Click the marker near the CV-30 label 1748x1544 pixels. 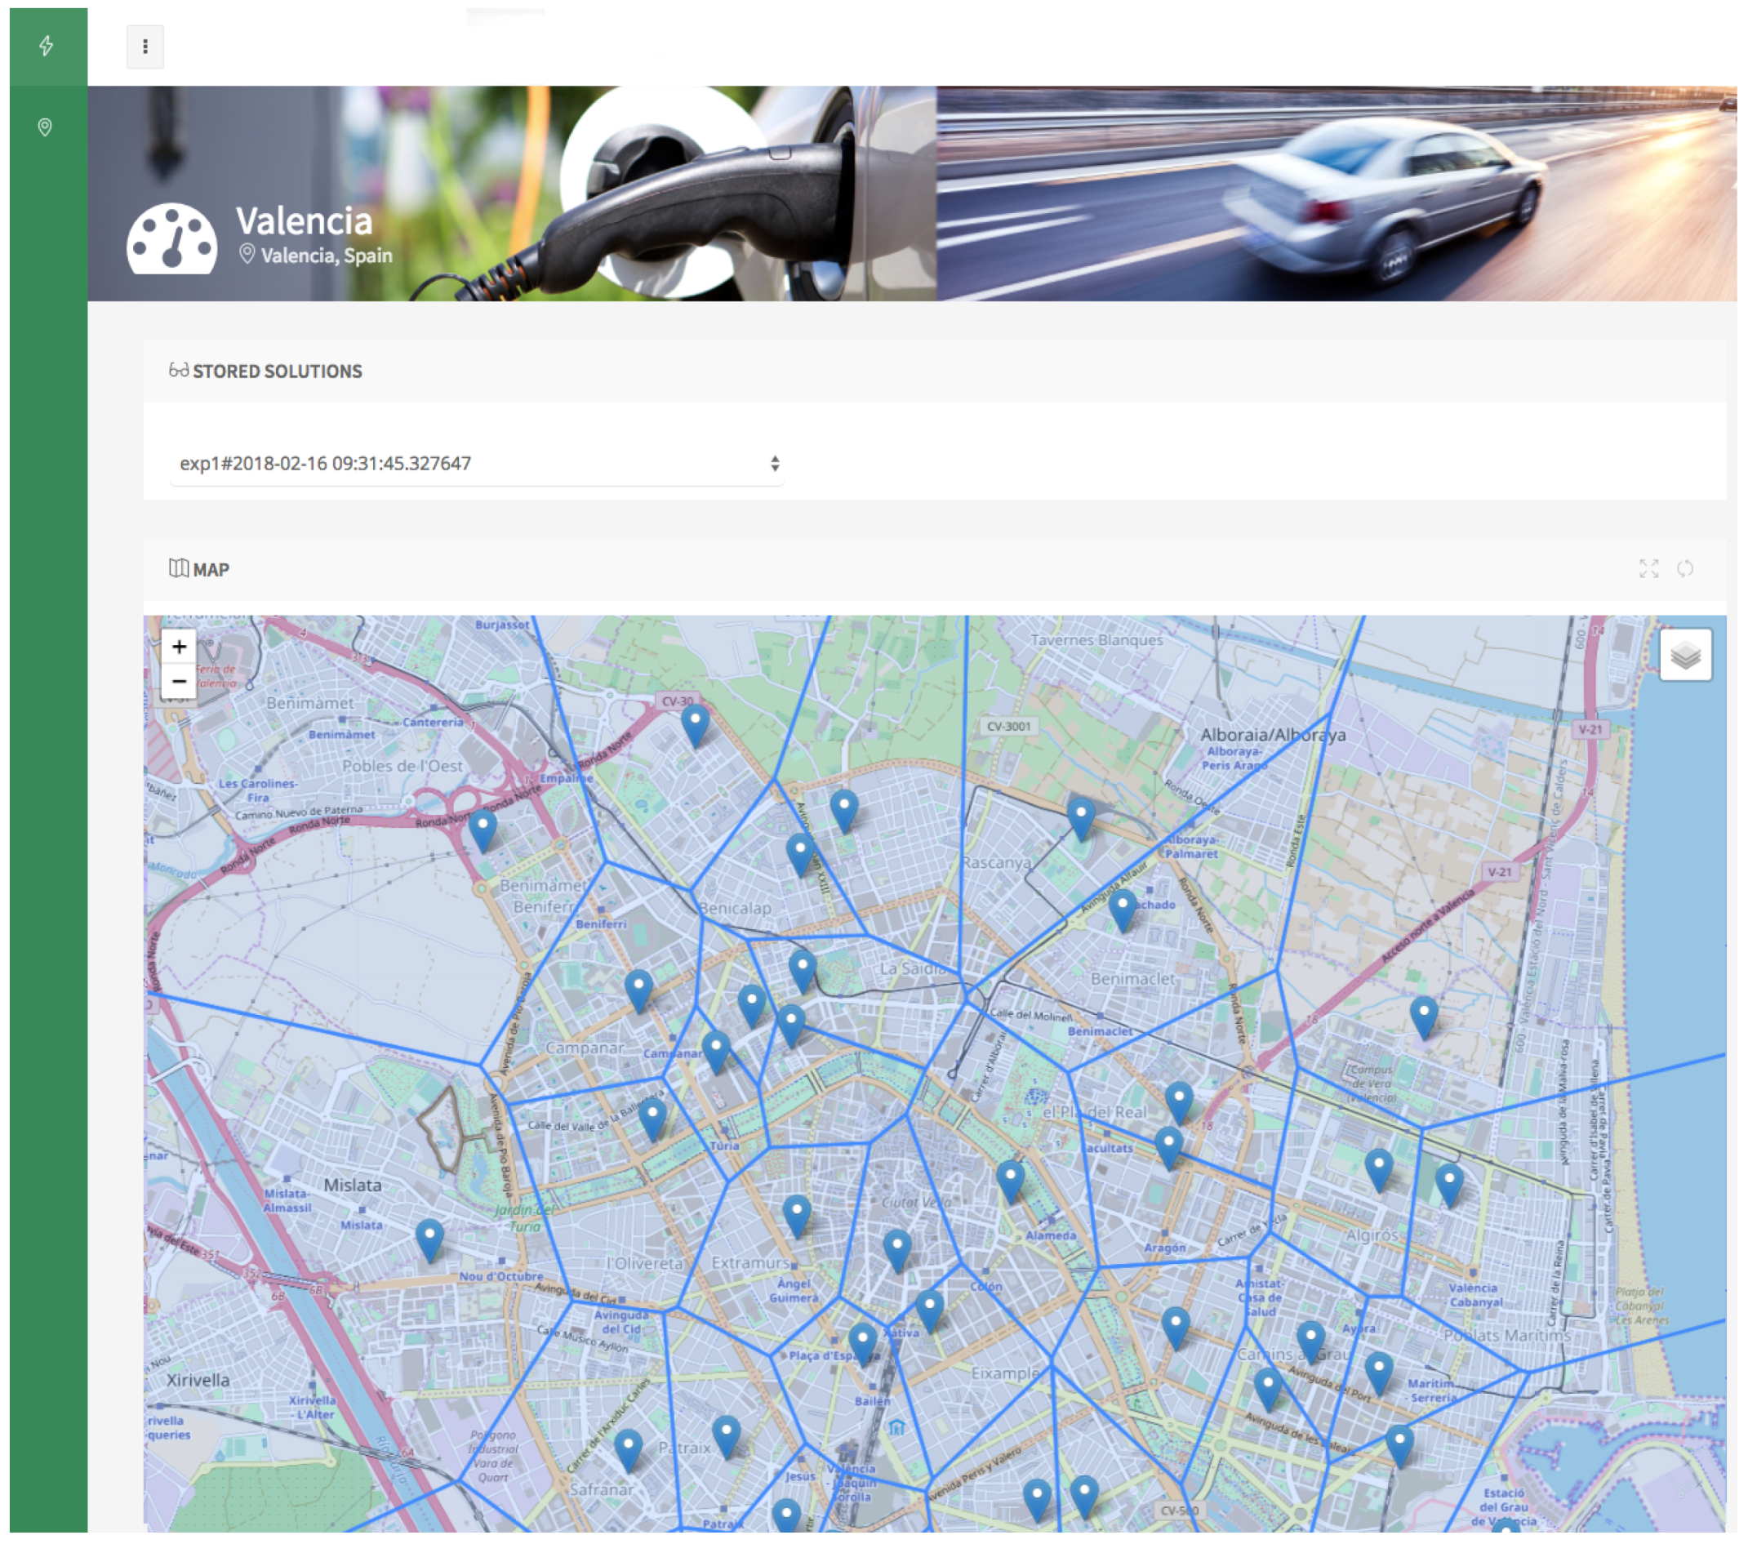click(x=695, y=722)
